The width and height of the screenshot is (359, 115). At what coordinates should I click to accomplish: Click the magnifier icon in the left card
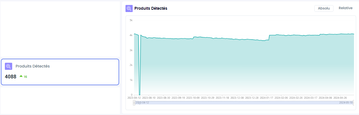(x=9, y=66)
